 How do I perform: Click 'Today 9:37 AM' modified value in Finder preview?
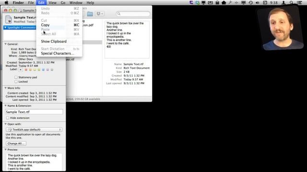tap(133, 79)
